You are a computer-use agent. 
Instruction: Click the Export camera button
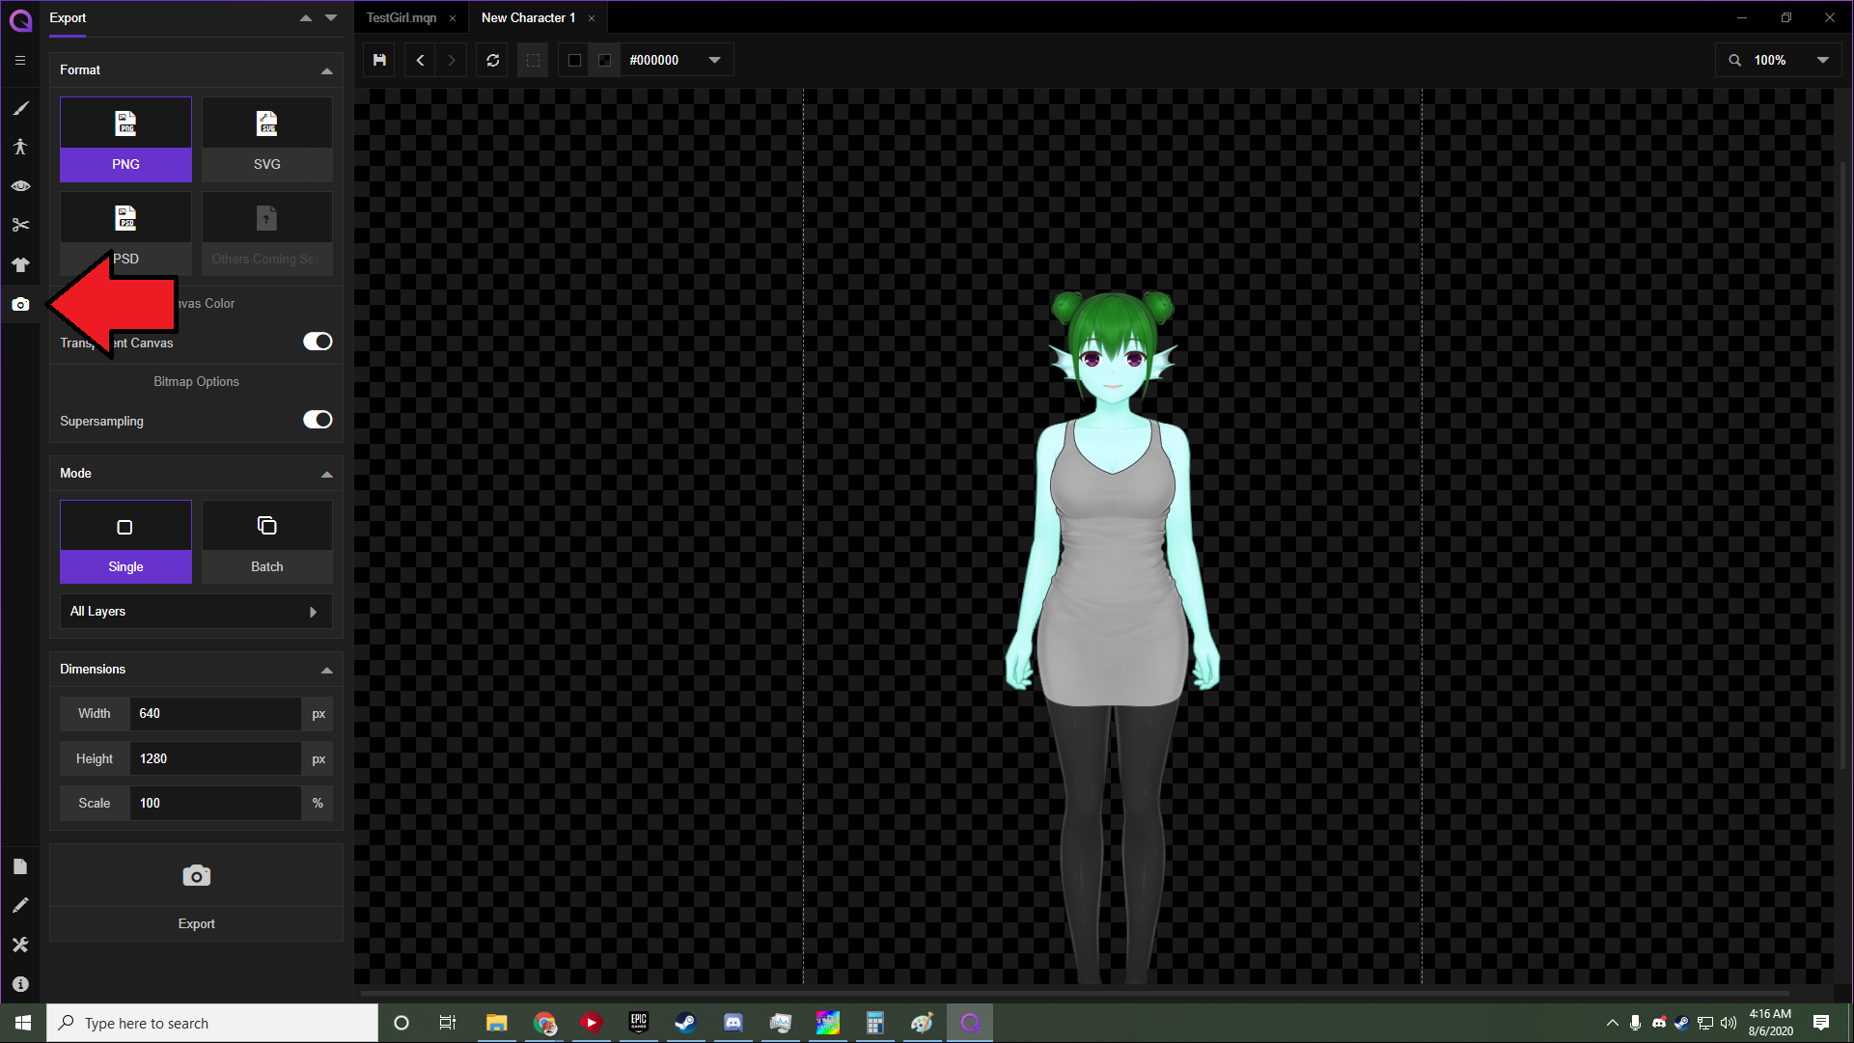pos(196,892)
